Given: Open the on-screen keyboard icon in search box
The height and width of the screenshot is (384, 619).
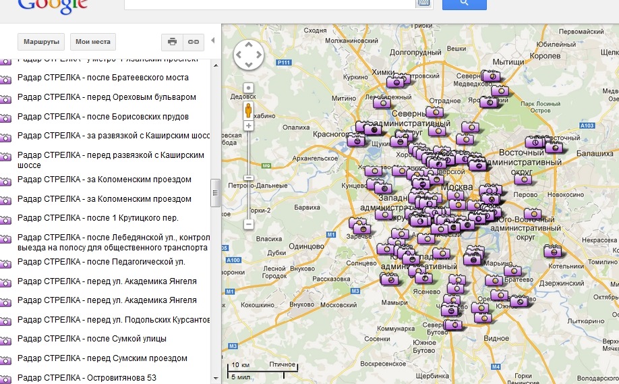Looking at the screenshot, I should [423, 3].
